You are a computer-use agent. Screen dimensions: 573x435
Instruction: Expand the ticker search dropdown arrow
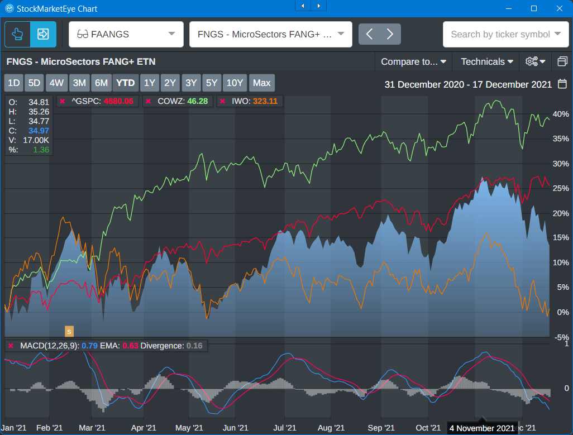(x=558, y=34)
